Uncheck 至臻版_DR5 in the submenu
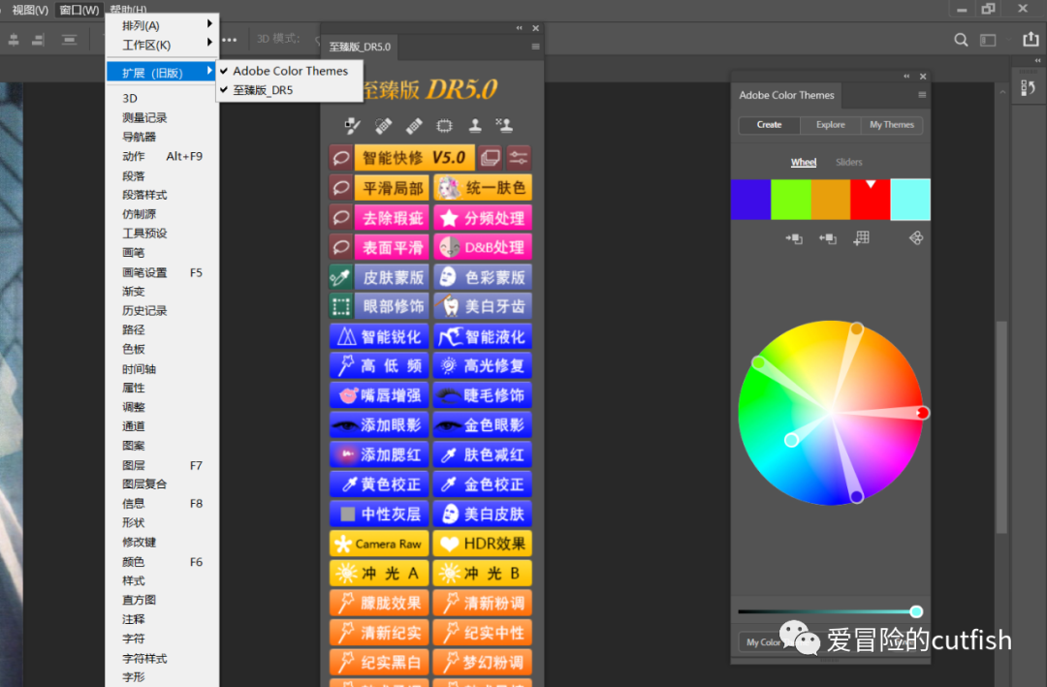This screenshot has height=687, width=1047. [290, 90]
